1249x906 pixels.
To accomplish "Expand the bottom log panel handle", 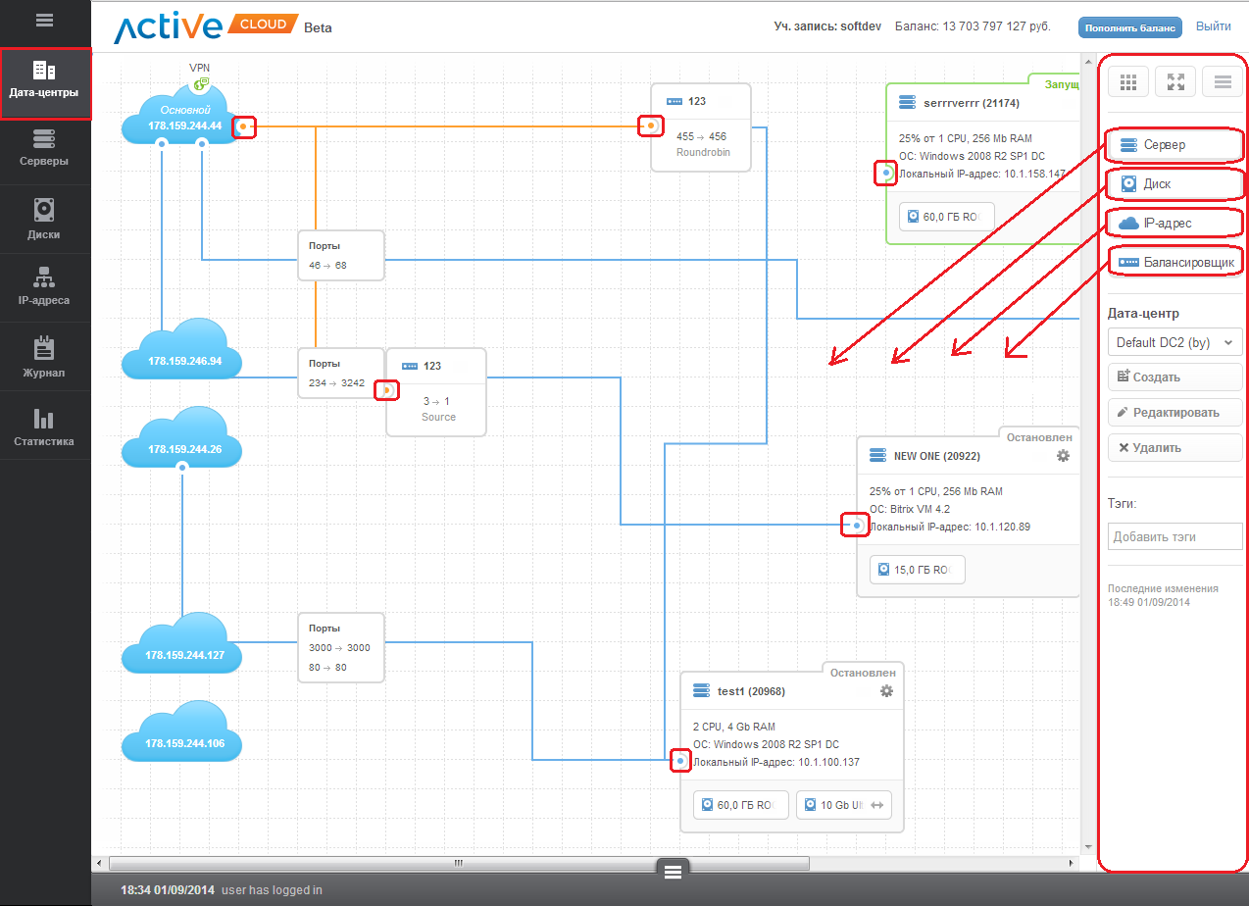I will coord(673,871).
